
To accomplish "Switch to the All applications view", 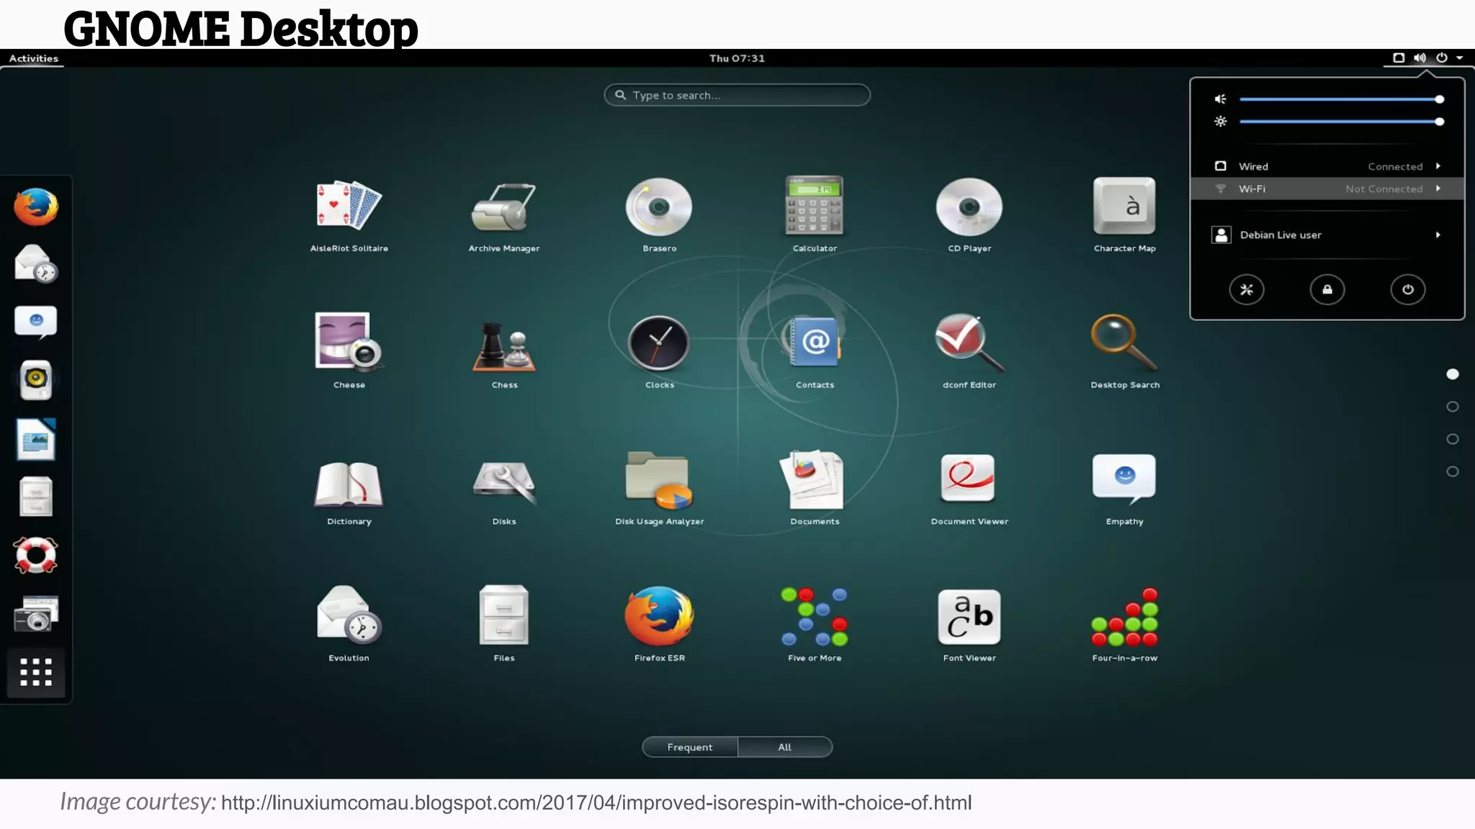I will click(785, 747).
